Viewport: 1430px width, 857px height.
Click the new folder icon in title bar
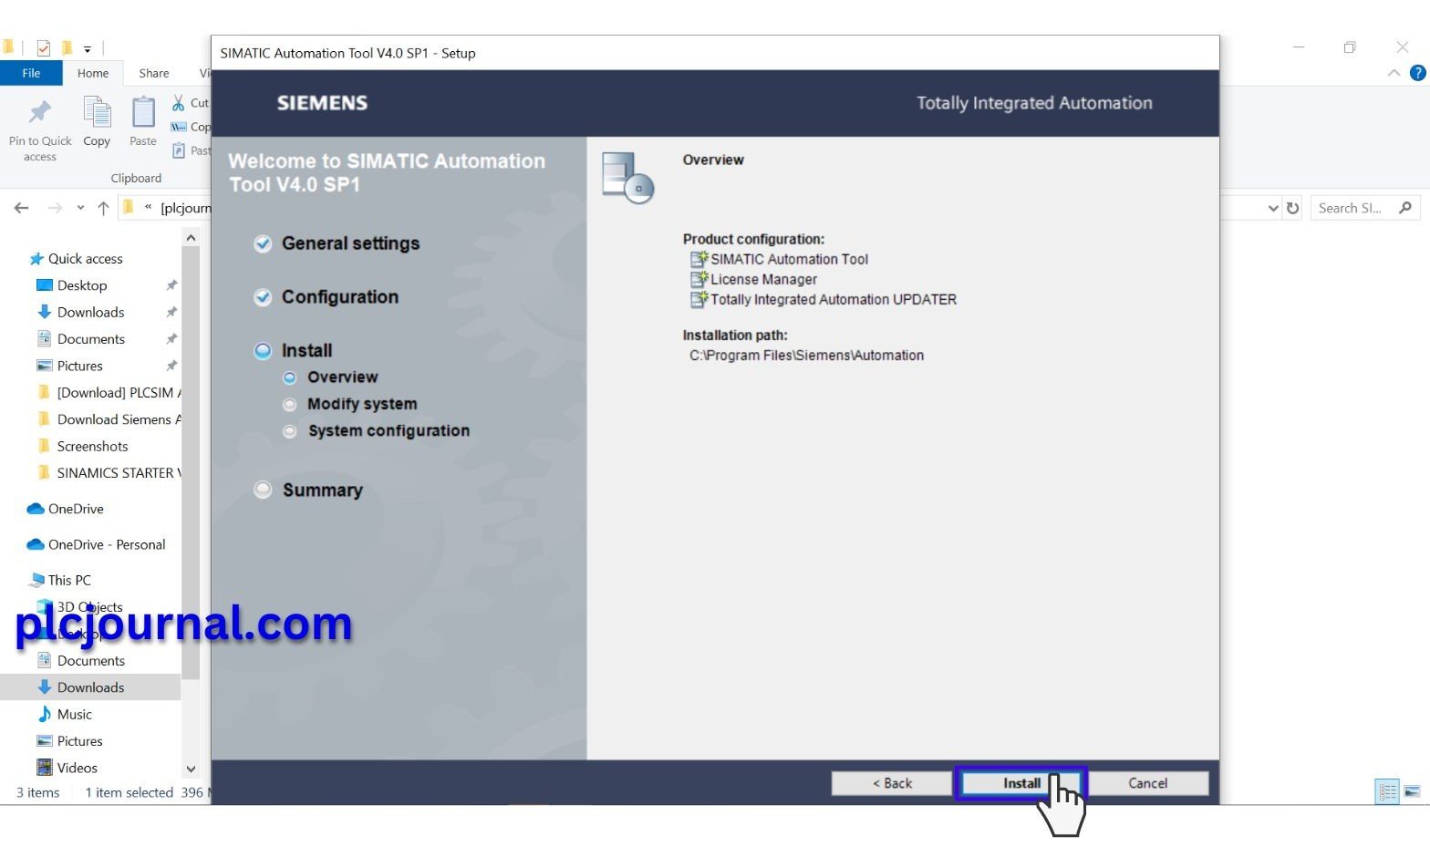(67, 47)
